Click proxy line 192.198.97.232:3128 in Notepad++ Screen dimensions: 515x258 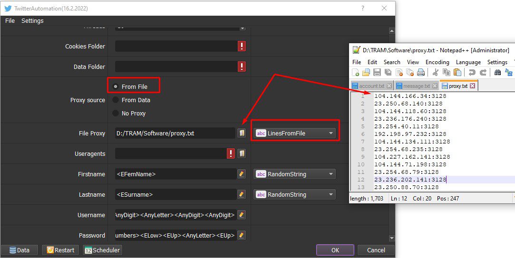click(x=410, y=134)
